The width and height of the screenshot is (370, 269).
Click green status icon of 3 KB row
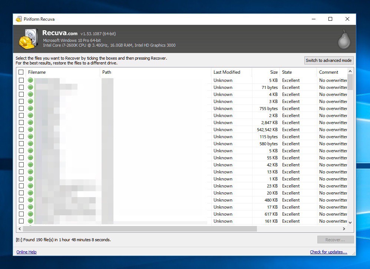pyautogui.click(x=30, y=101)
